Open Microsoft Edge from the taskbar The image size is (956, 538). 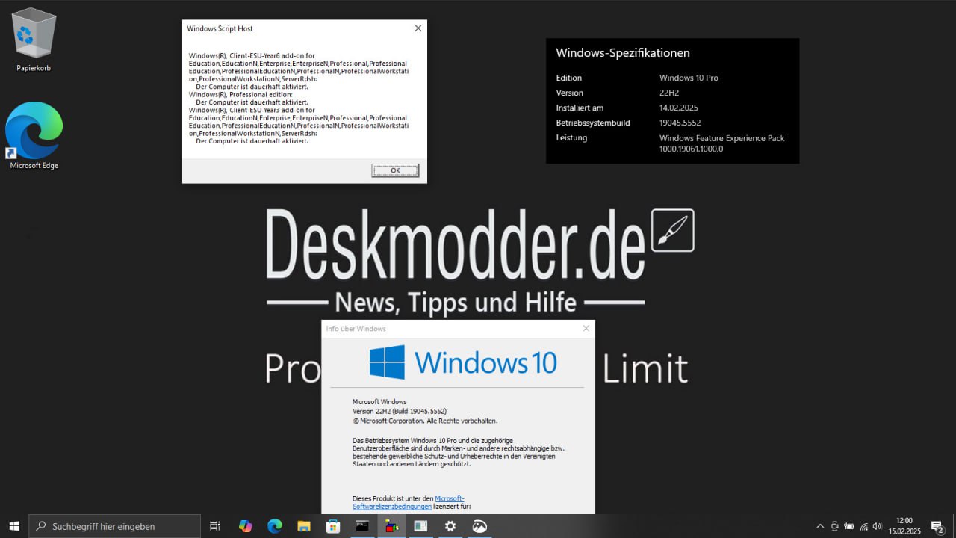tap(275, 526)
